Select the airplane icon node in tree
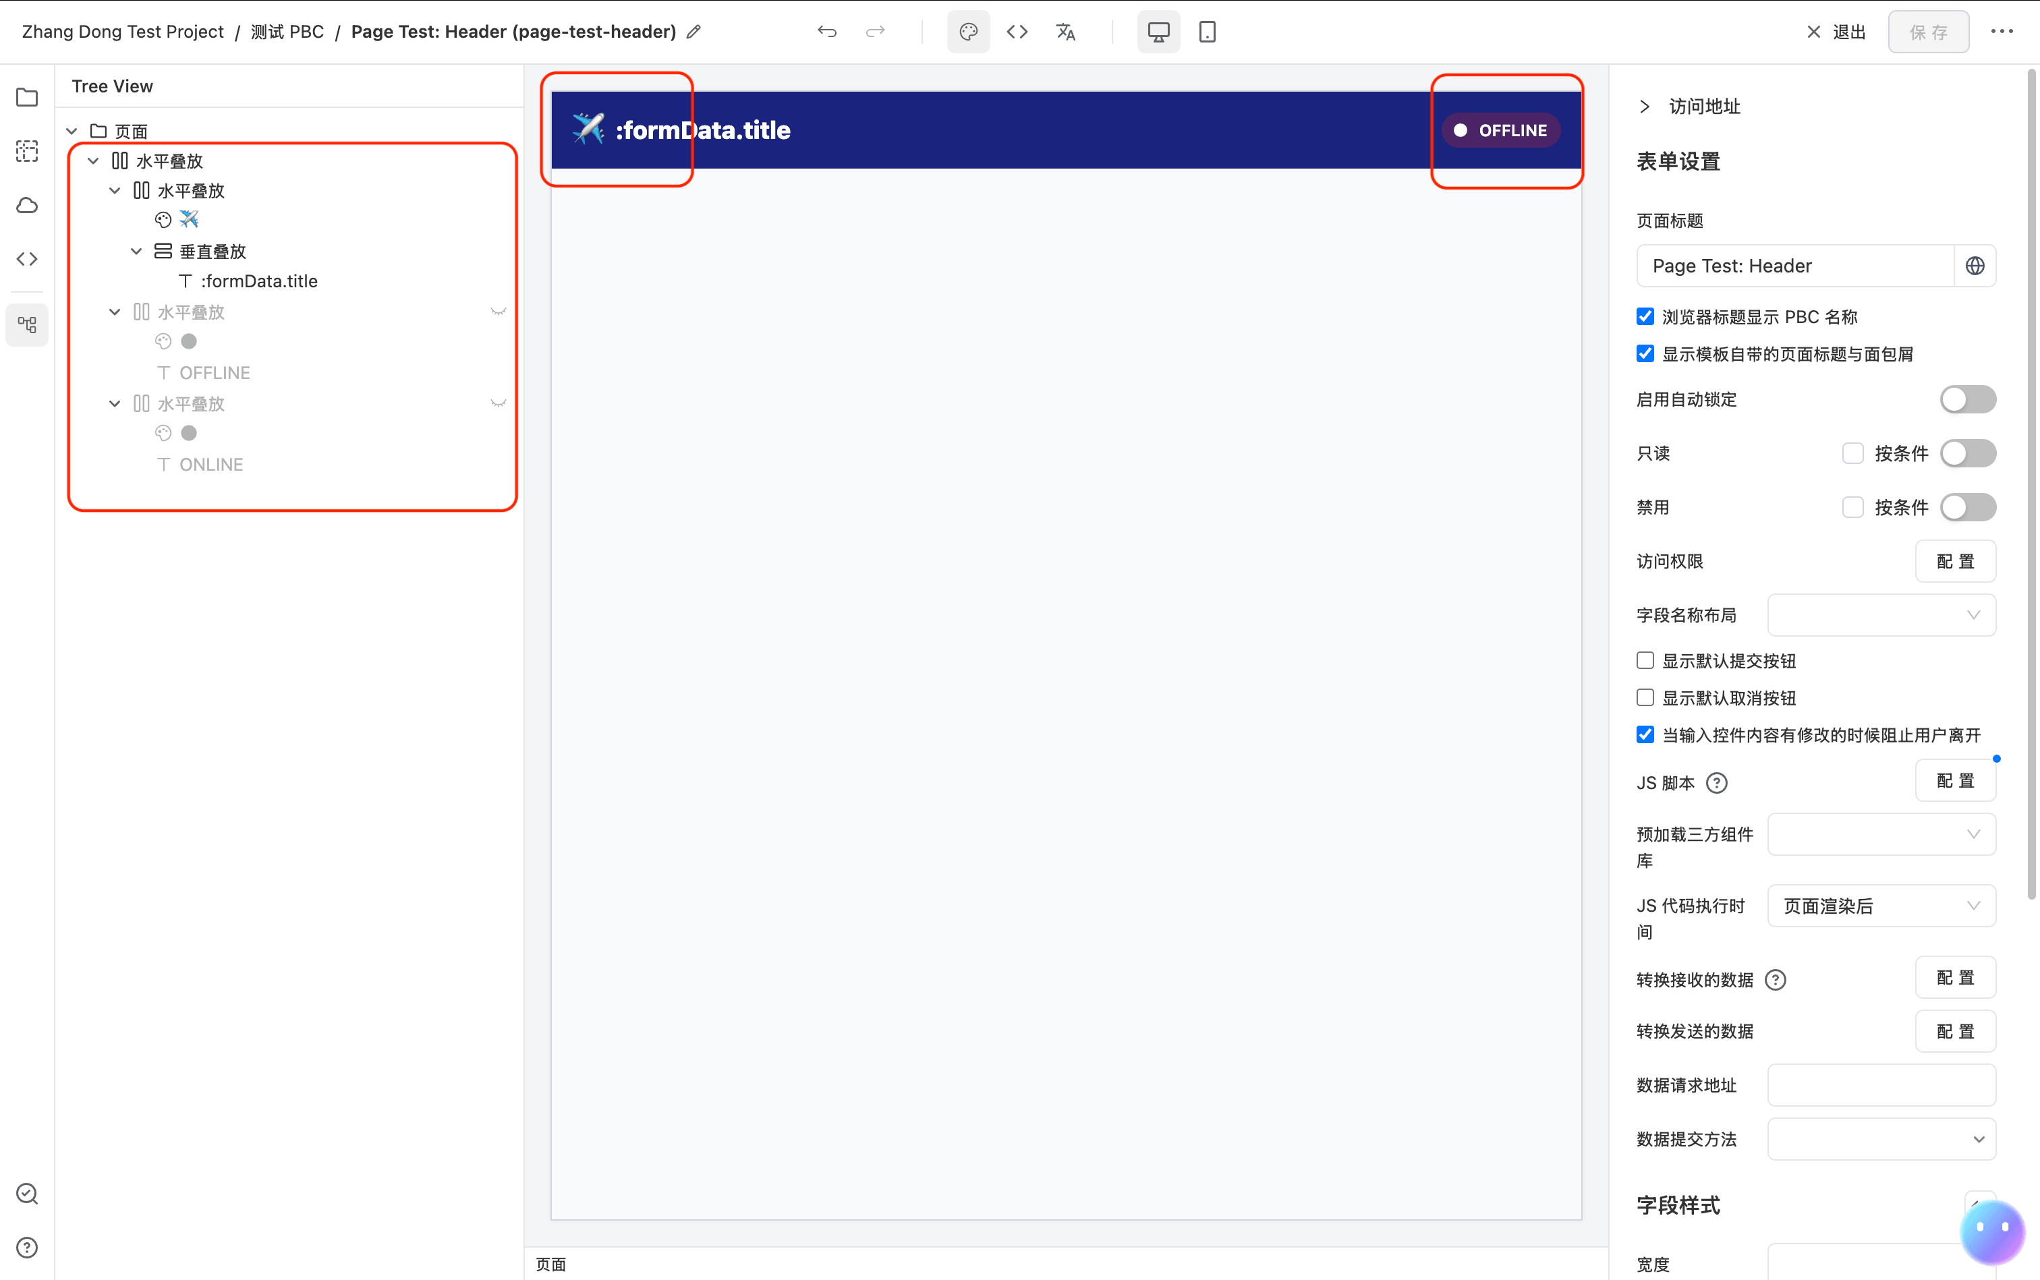This screenshot has height=1280, width=2040. (x=189, y=220)
